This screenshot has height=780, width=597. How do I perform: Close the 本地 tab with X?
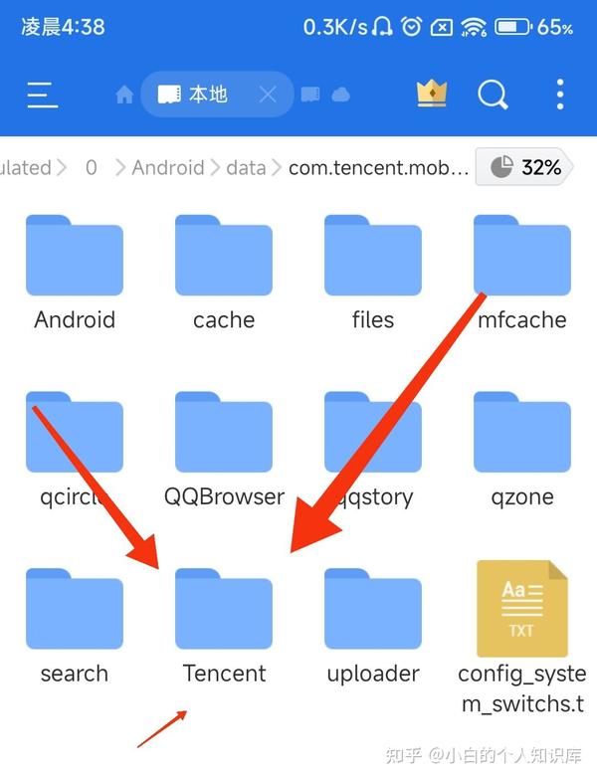coord(268,95)
